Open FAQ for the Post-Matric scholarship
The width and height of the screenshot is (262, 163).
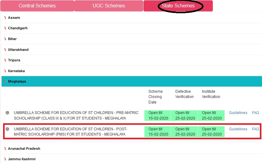click(x=255, y=129)
